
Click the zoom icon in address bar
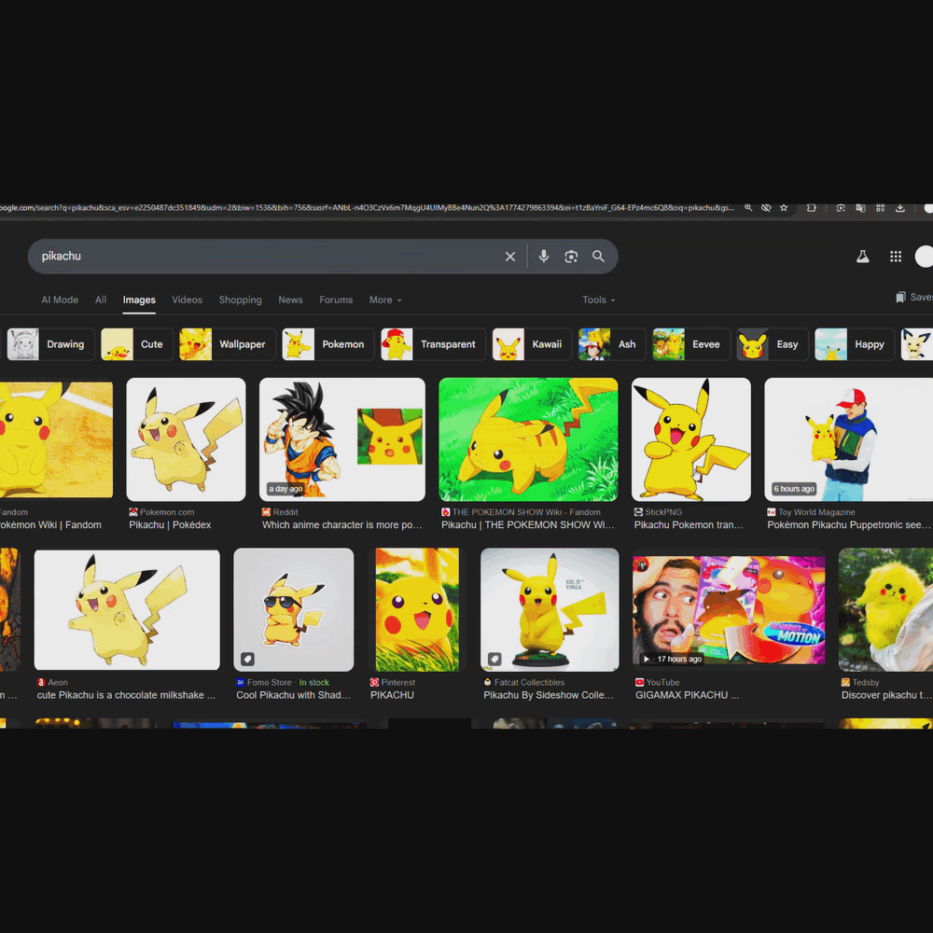748,208
